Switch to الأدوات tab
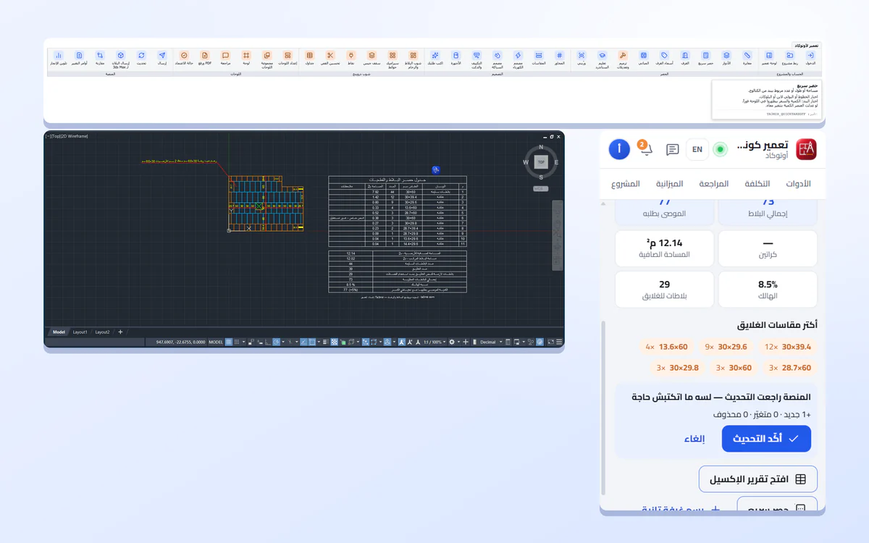Screen dimensions: 869x543 pos(798,184)
